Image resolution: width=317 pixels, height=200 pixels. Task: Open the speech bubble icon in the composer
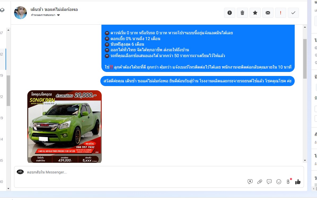coord(269,182)
